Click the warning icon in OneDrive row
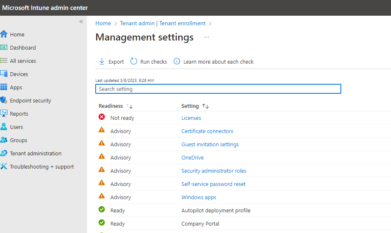The image size is (391, 233). tap(102, 156)
